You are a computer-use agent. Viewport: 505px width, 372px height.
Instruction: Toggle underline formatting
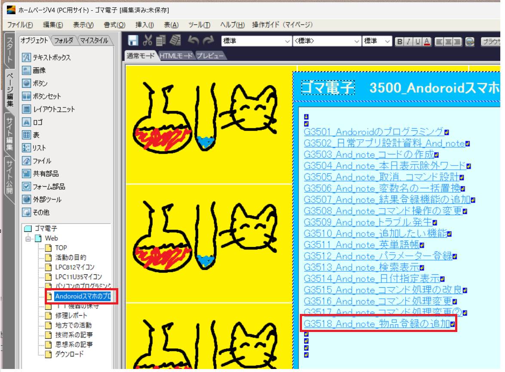[418, 42]
